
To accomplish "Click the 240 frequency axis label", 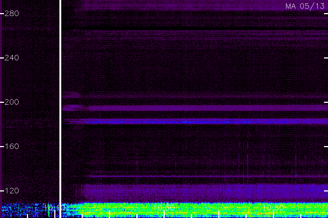I will point(12,58).
